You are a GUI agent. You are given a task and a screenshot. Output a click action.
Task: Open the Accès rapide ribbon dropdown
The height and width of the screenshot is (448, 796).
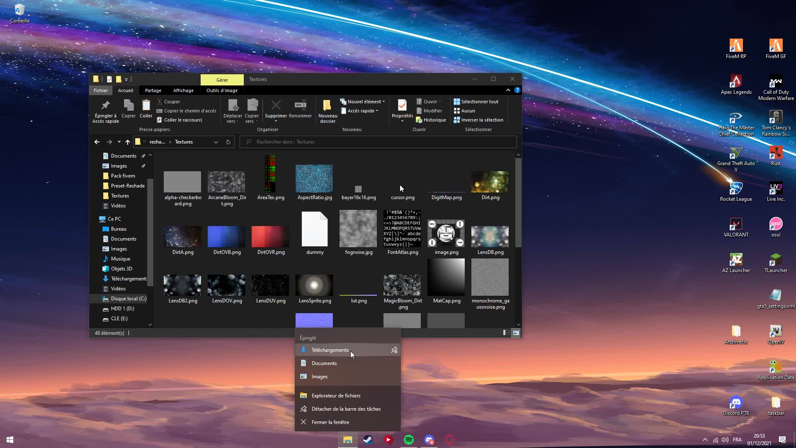361,111
